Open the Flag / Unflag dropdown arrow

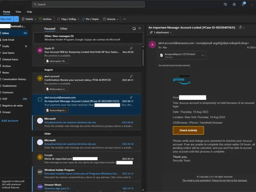point(78,19)
